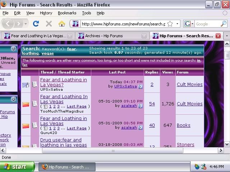Close the Archives - Hip Forums tab
Screen dimensions: 230x172
(144, 36)
